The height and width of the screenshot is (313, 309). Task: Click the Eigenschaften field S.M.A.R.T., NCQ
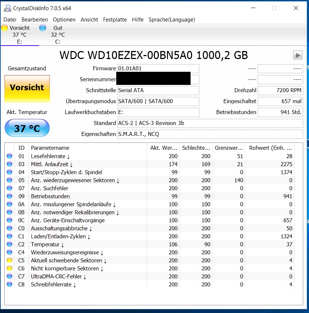pos(210,134)
